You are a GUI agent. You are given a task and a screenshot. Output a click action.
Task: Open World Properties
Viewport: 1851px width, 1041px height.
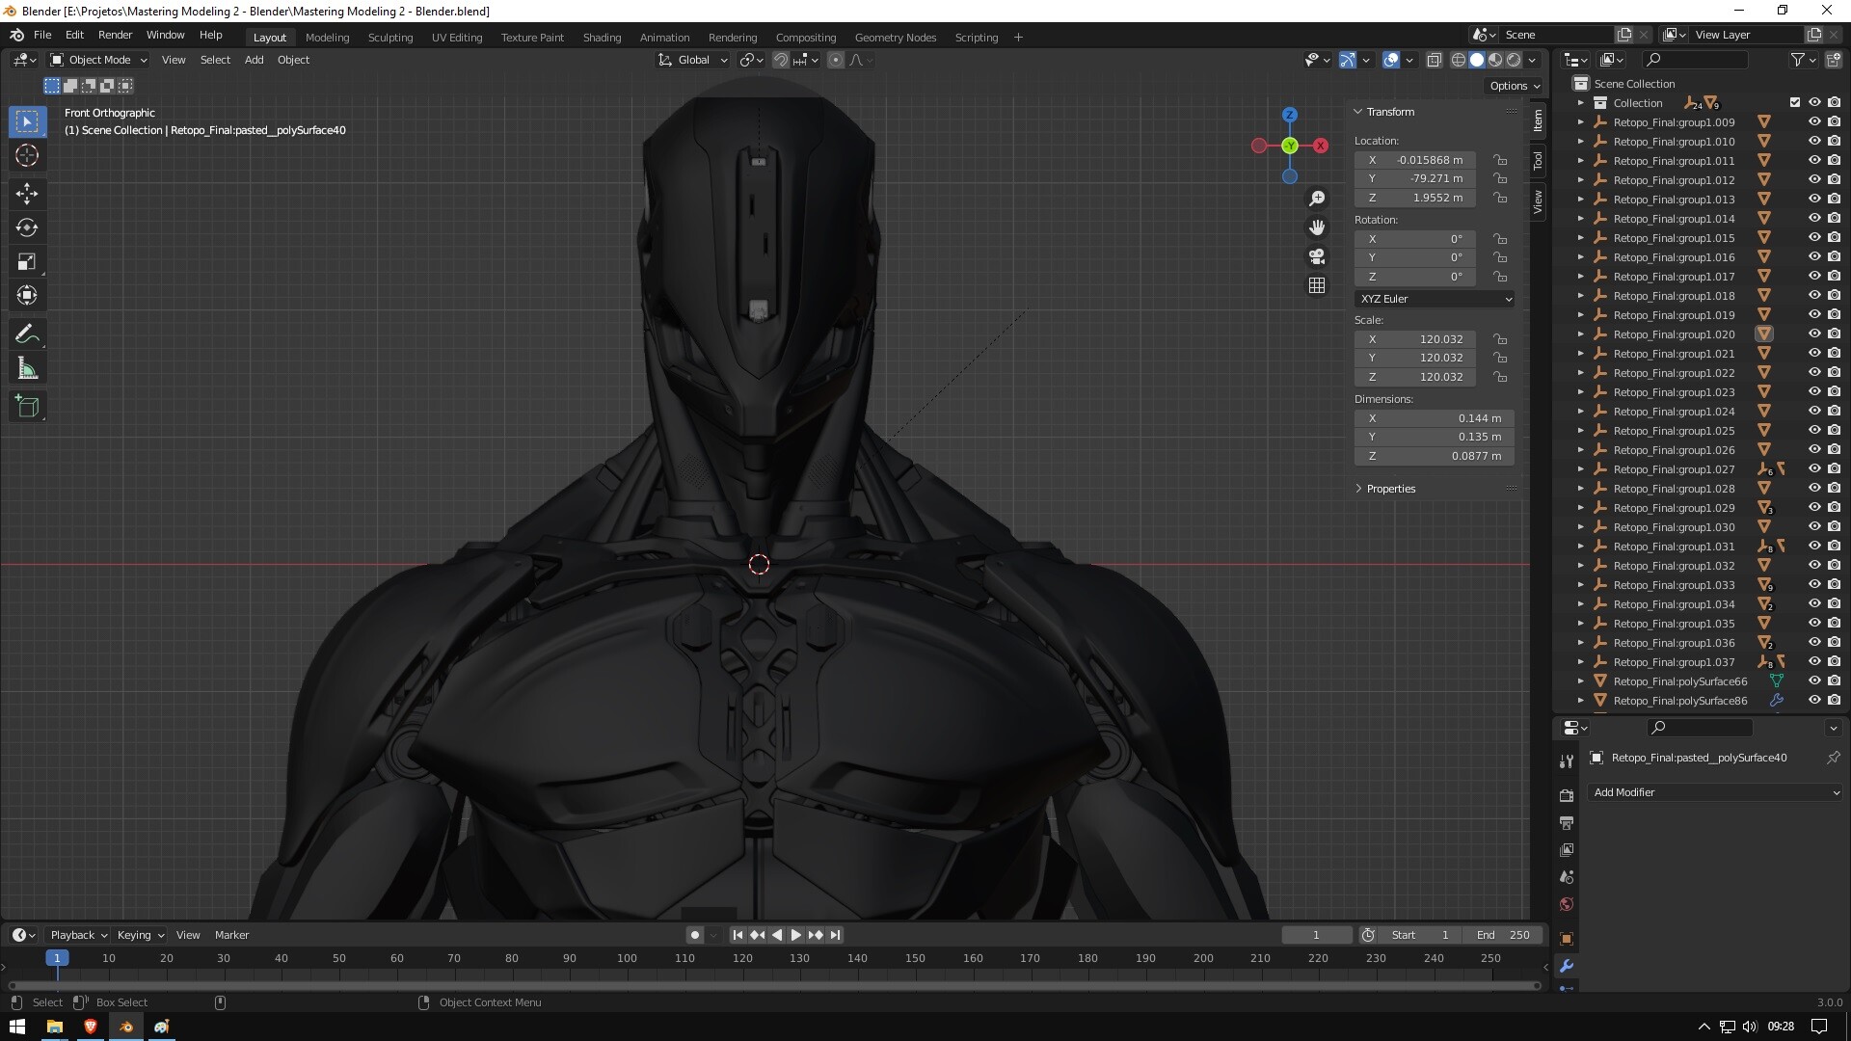point(1567,904)
